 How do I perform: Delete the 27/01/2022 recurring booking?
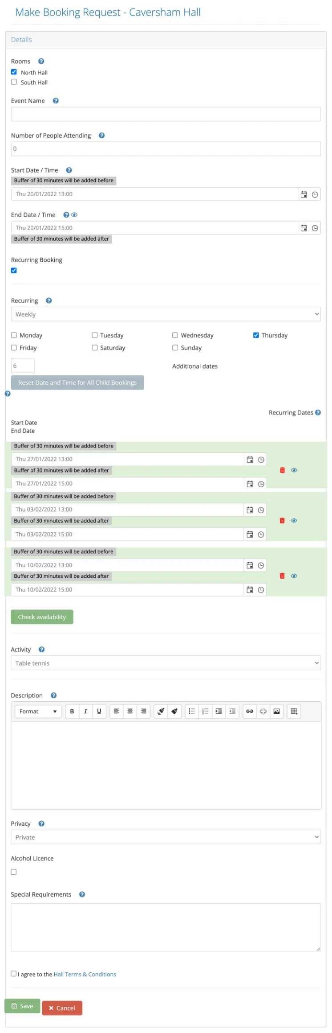tap(282, 470)
